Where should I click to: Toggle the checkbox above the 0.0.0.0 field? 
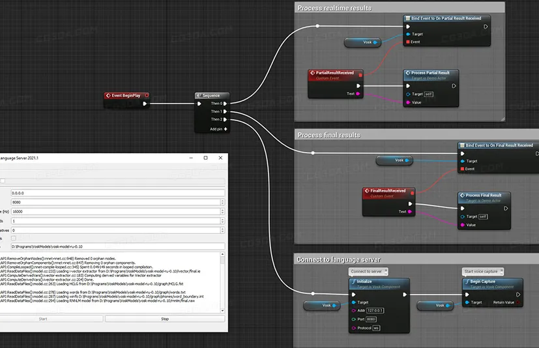click(3, 181)
